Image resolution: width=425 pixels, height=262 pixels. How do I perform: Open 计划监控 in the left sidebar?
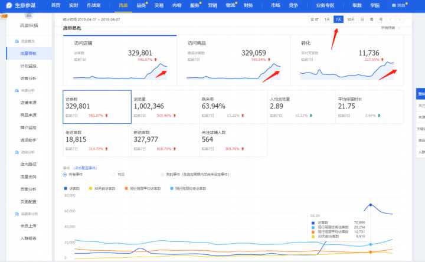(x=29, y=66)
